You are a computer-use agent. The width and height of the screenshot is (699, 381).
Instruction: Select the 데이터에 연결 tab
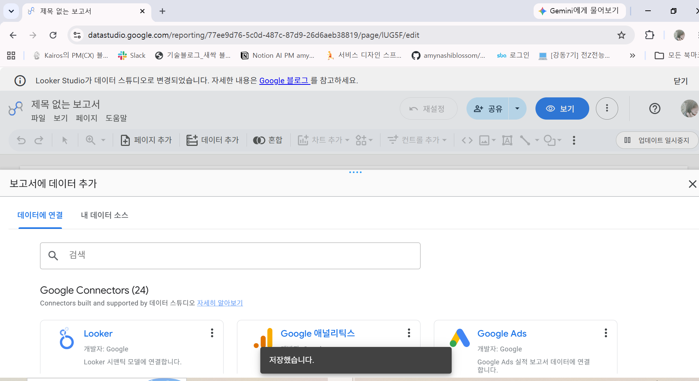40,215
